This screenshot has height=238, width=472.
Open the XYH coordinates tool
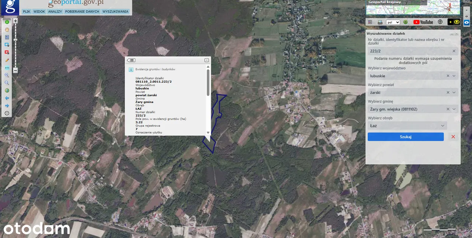click(7, 68)
